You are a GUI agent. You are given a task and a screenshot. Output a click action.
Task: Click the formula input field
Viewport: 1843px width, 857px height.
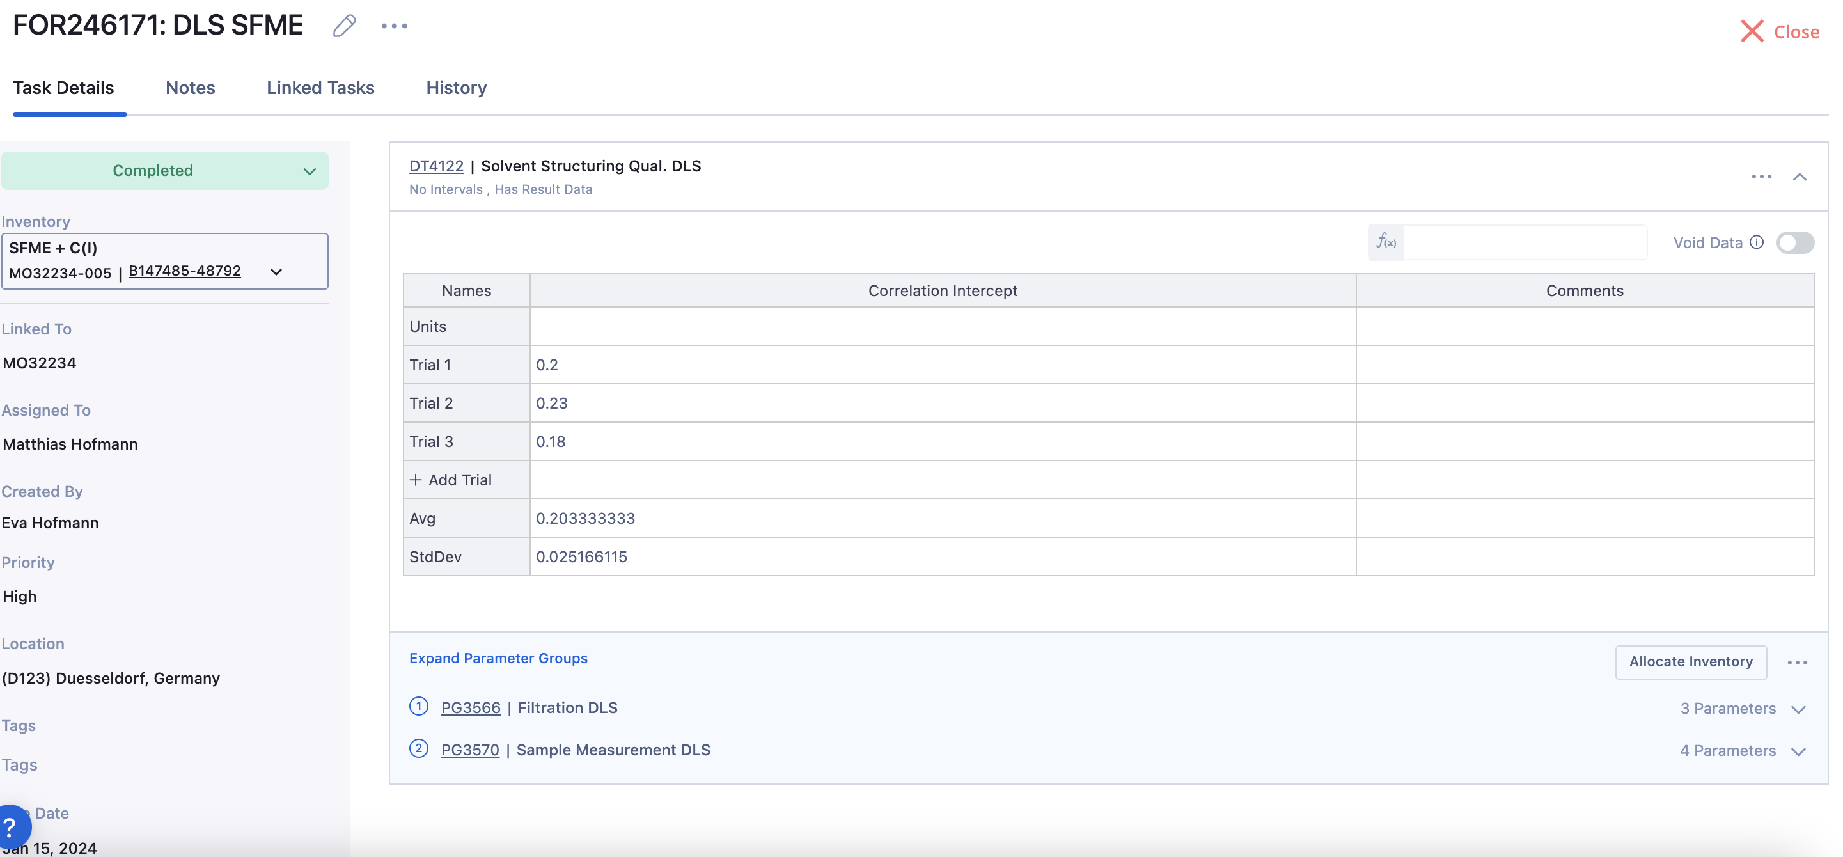(x=1524, y=242)
